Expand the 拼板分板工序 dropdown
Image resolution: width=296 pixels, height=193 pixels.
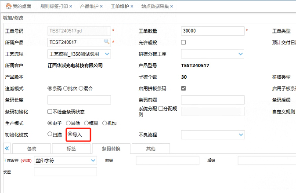[x=240, y=54]
